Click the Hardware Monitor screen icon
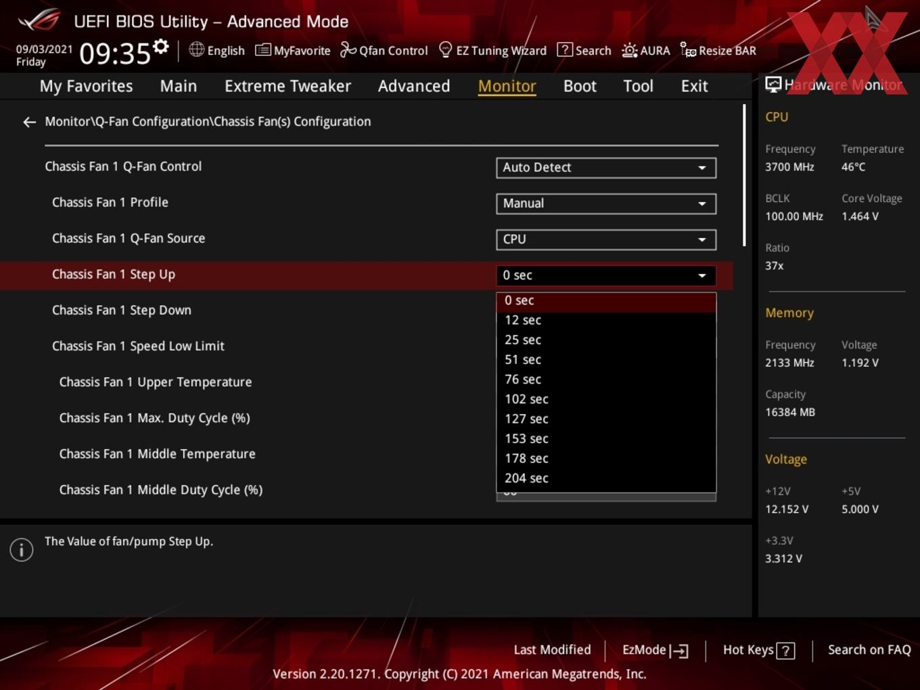The width and height of the screenshot is (920, 690). [x=773, y=85]
